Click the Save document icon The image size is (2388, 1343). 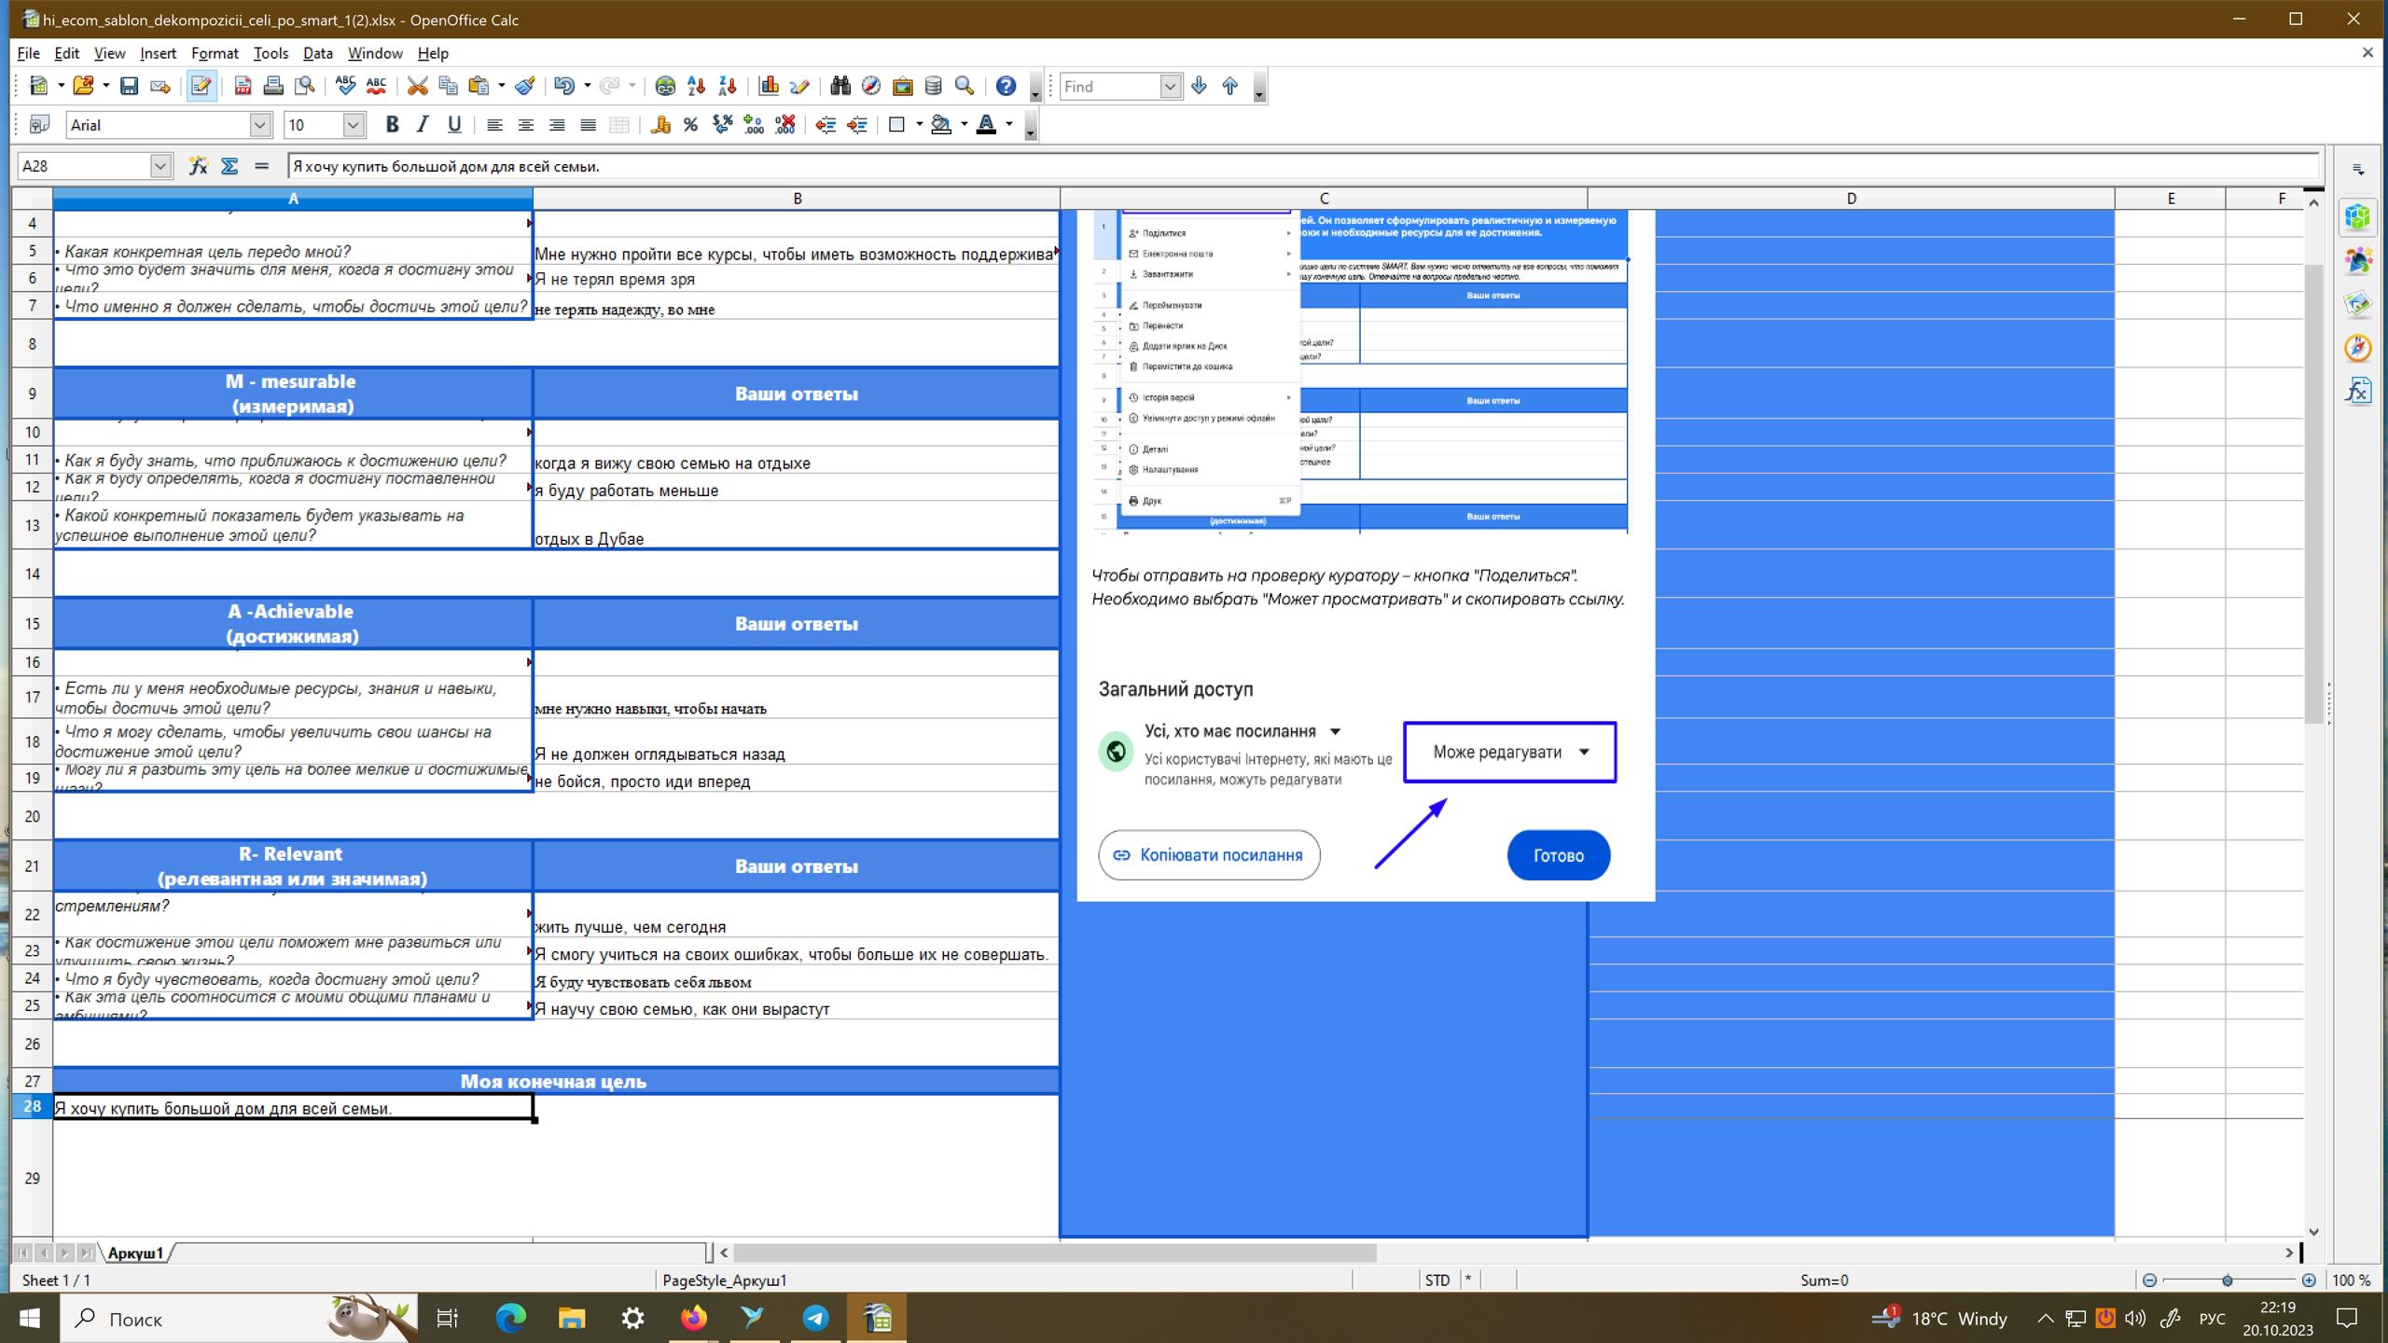coord(129,86)
